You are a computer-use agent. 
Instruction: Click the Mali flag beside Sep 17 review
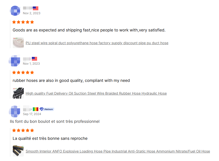[36, 109]
